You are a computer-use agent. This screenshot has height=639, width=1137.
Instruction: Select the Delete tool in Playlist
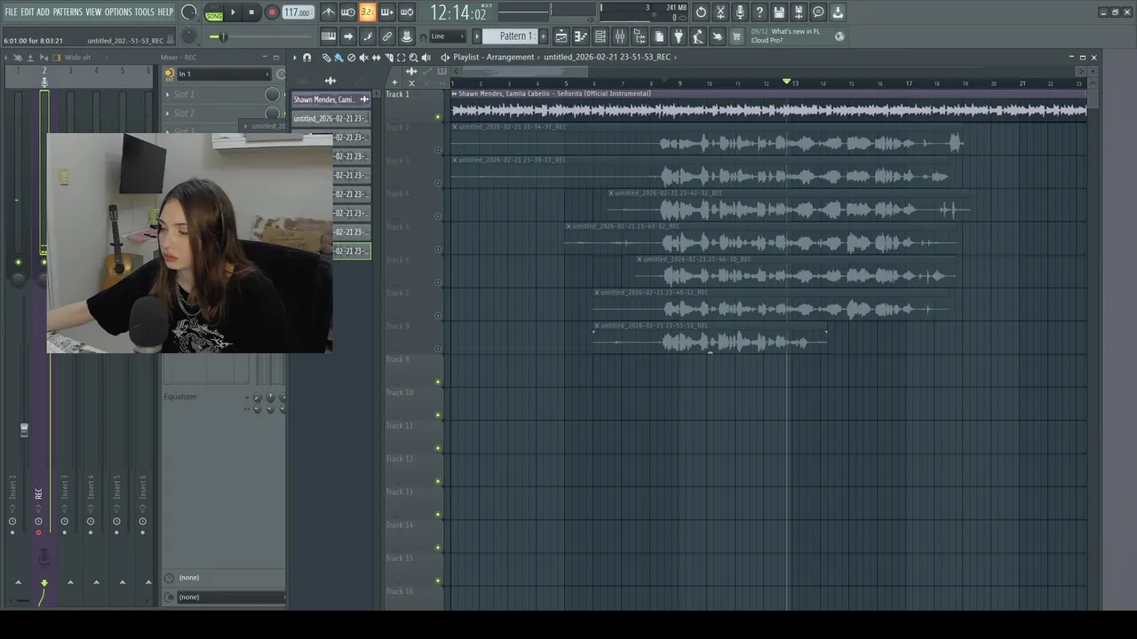[351, 58]
